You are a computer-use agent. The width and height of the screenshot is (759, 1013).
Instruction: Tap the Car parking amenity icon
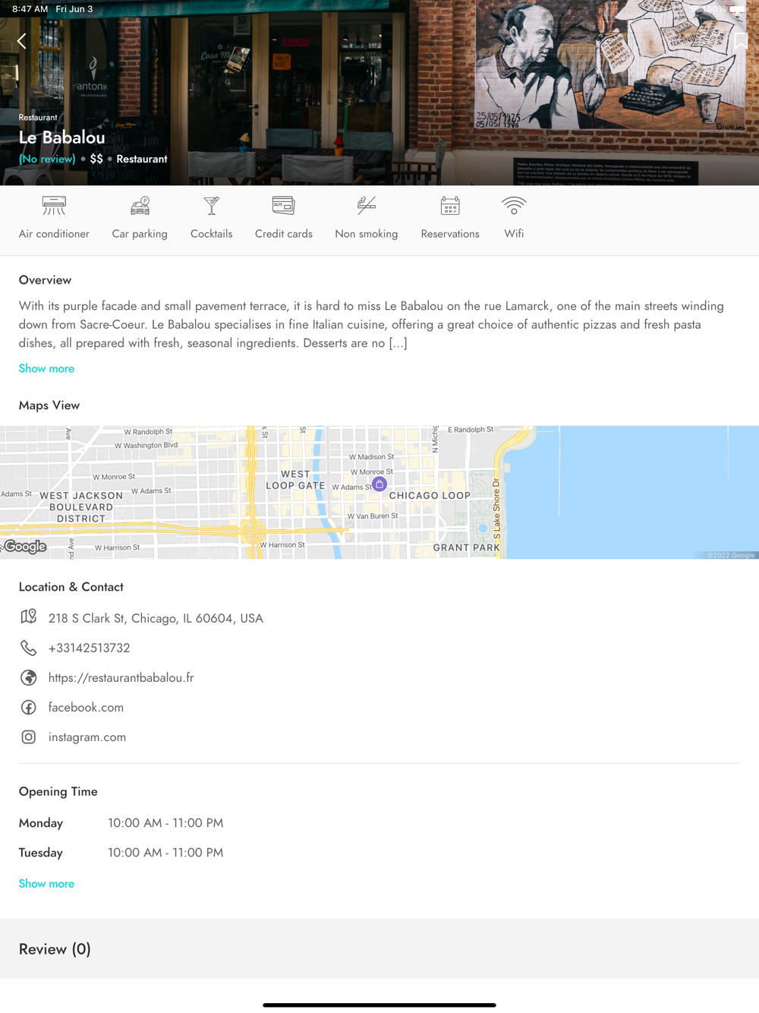[140, 206]
